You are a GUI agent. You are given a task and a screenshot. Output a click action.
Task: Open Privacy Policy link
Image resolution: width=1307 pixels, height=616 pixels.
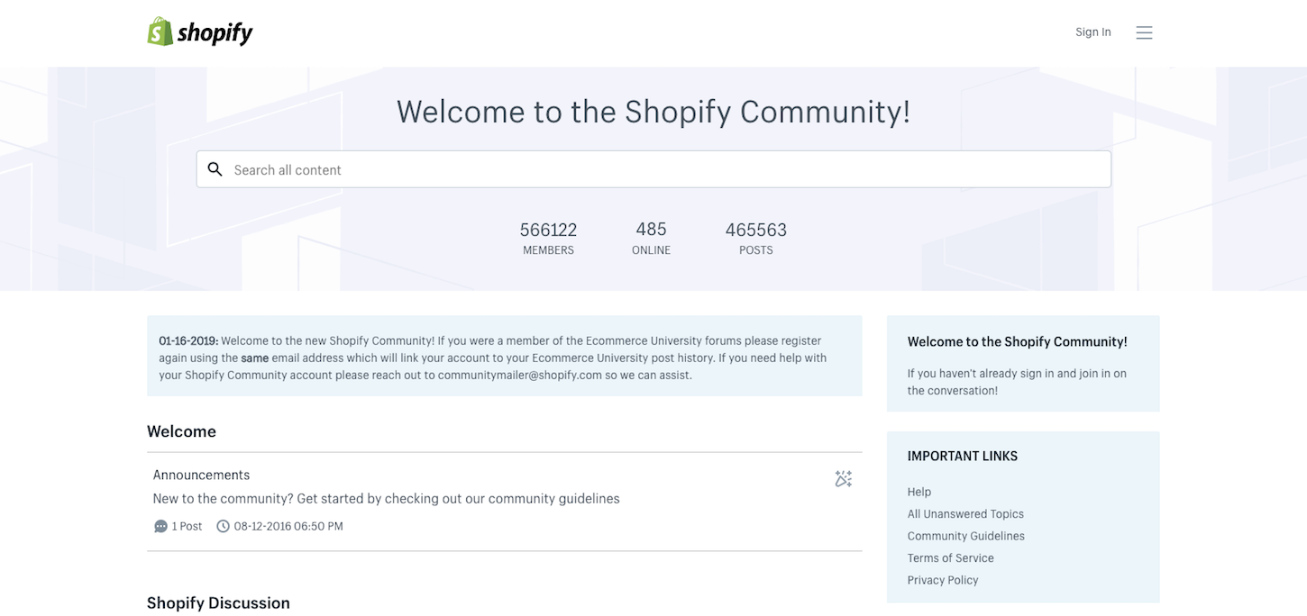943,580
